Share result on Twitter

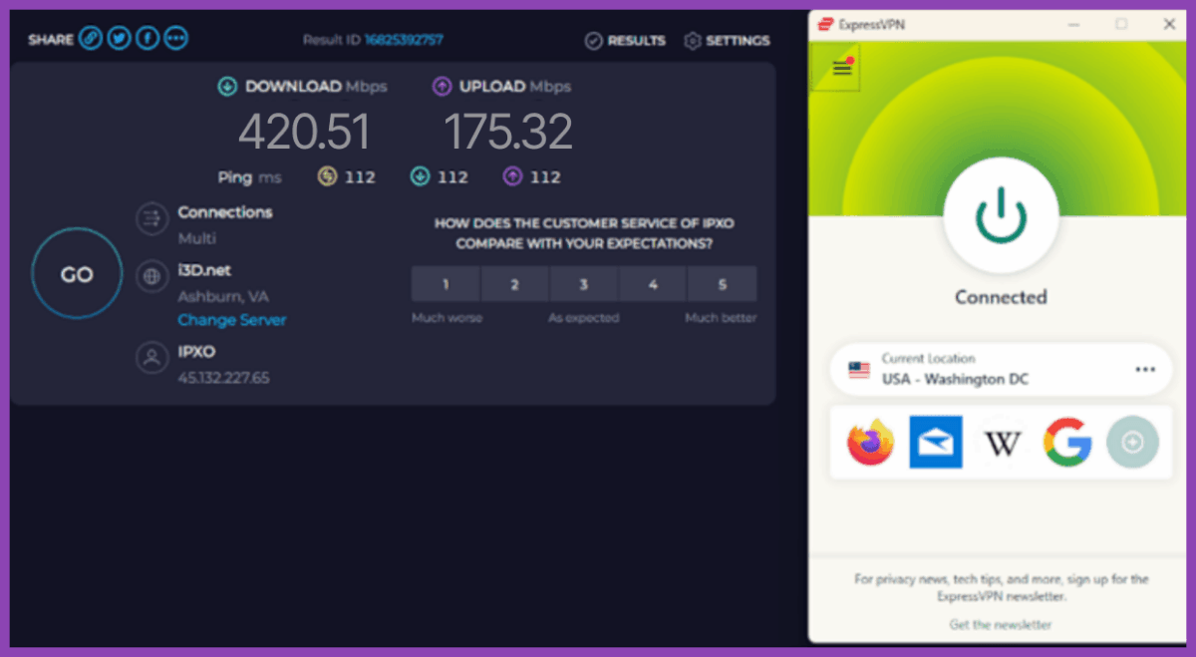point(120,39)
